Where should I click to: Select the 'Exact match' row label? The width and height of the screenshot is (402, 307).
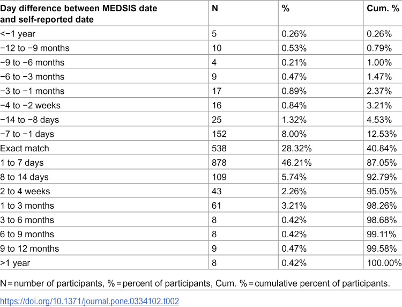coord(25,148)
